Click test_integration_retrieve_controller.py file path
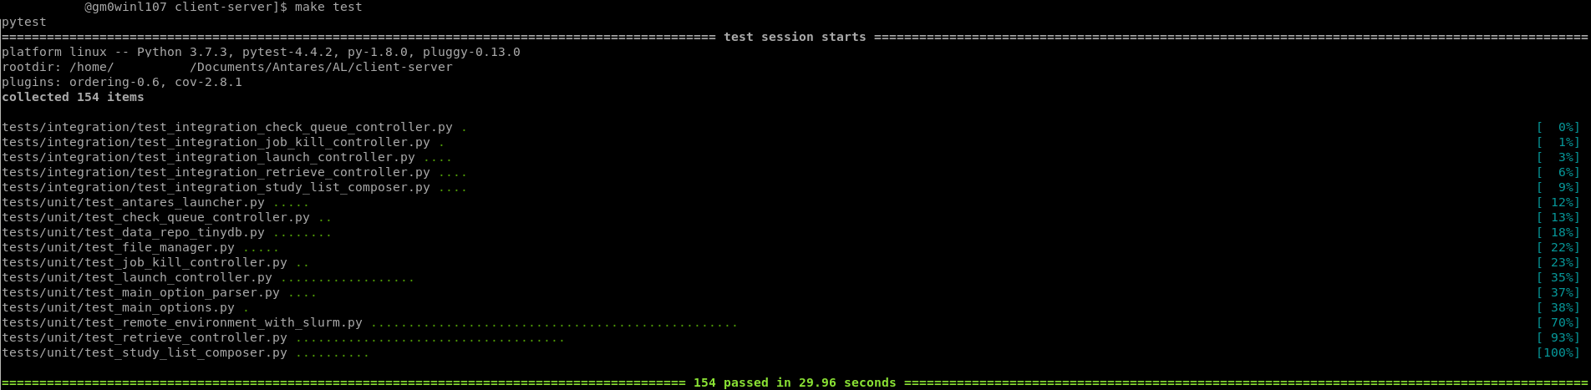 (216, 172)
